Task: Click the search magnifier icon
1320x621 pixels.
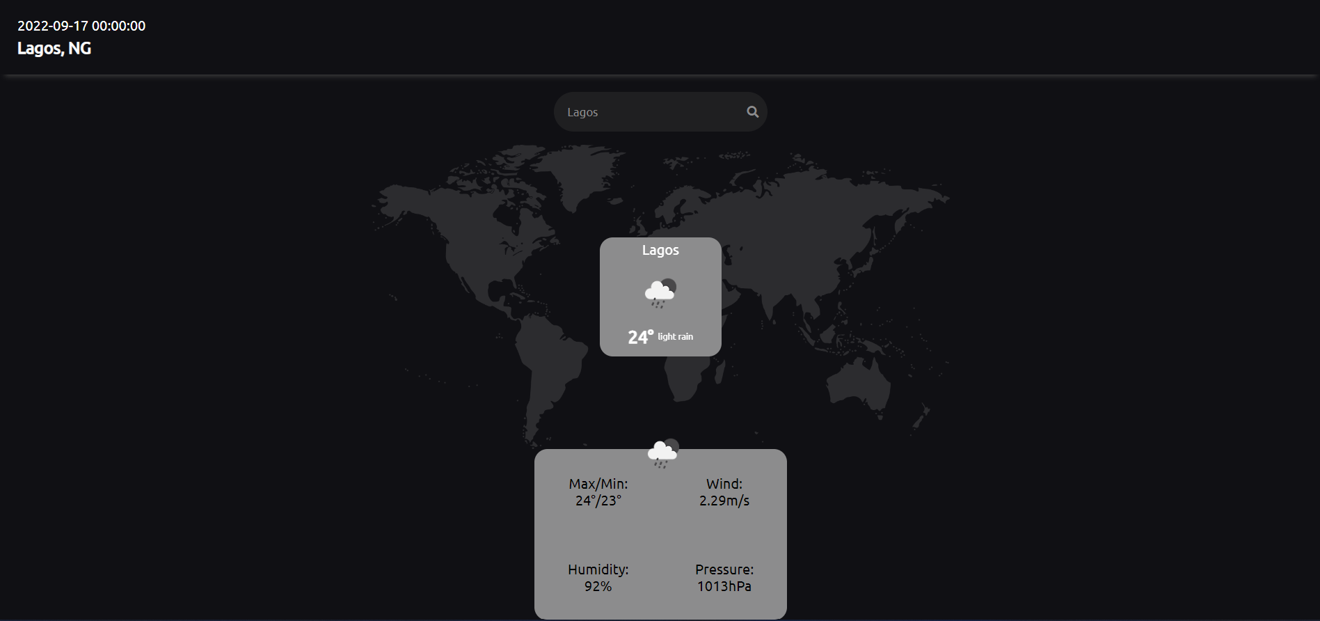Action: tap(752, 111)
